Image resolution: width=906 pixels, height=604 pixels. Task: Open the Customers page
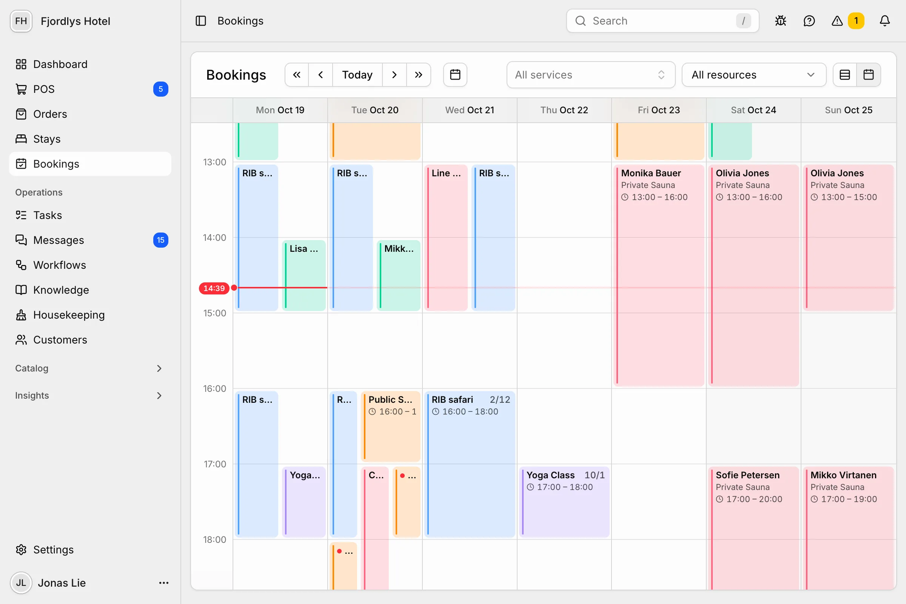coord(90,340)
